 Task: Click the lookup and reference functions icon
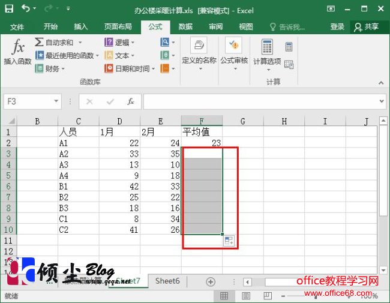coord(164,42)
